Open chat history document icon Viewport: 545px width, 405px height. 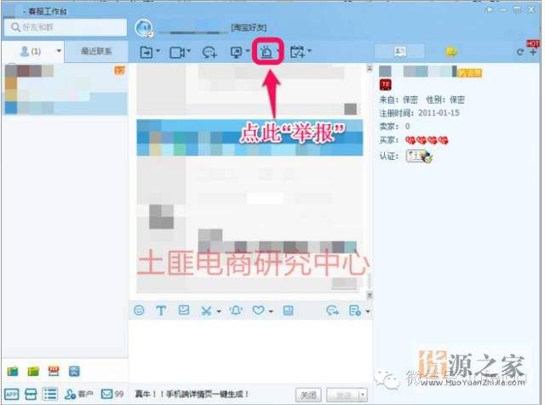(x=354, y=311)
